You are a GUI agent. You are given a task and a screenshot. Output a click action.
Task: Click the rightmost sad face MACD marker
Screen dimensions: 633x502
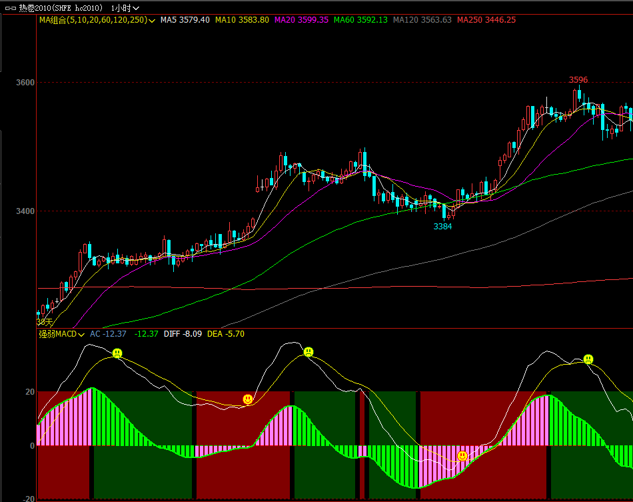[x=588, y=359]
